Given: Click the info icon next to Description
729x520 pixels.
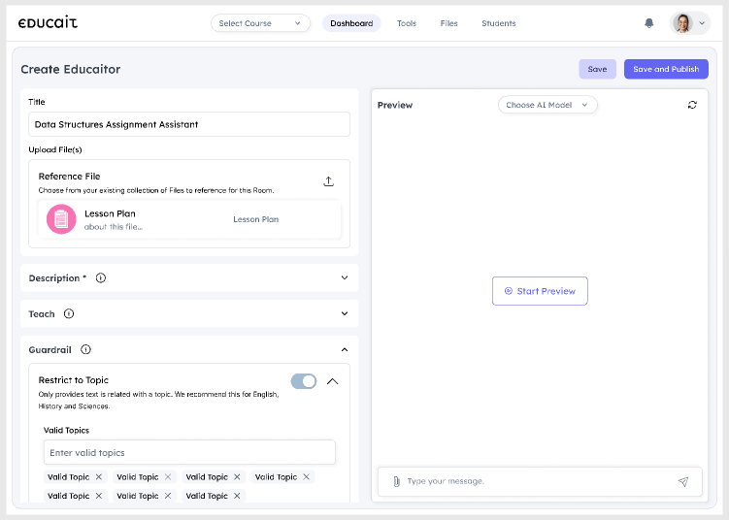Looking at the screenshot, I should tap(101, 278).
